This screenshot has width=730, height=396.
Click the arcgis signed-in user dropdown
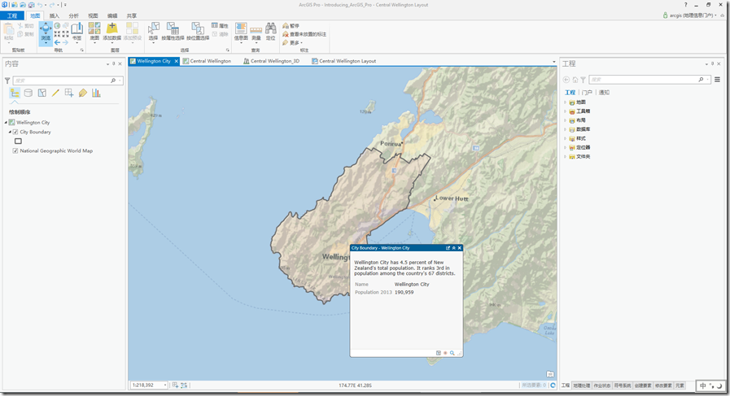pyautogui.click(x=690, y=15)
